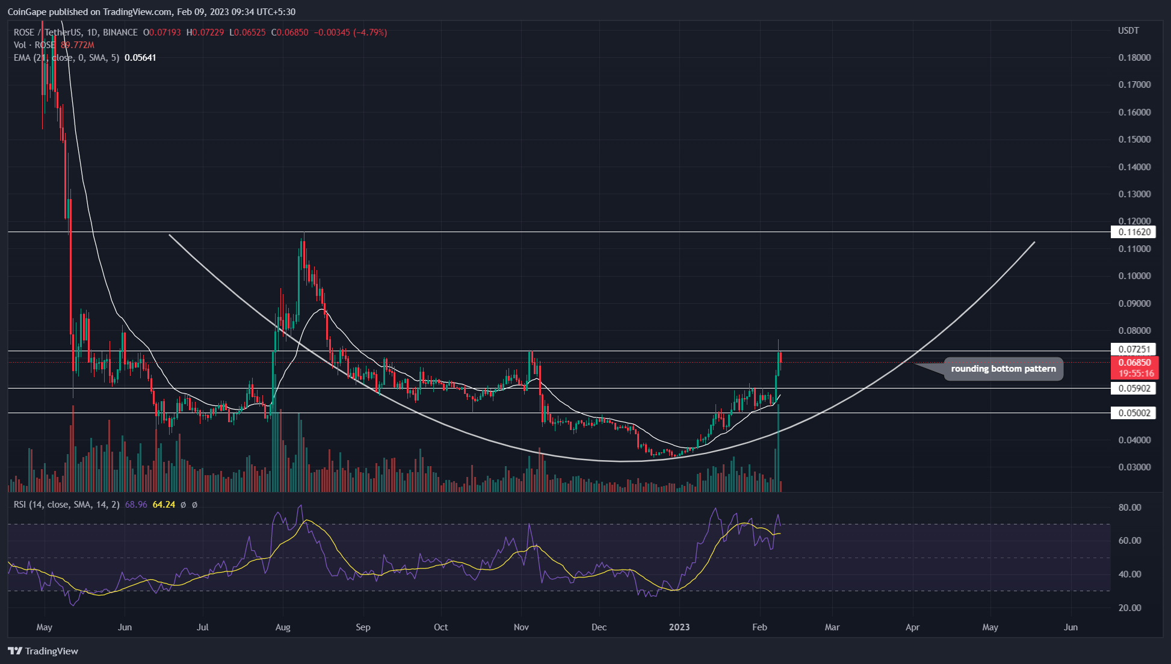Click the 0.07251 price level label
Viewport: 1171px width, 664px height.
(1134, 349)
